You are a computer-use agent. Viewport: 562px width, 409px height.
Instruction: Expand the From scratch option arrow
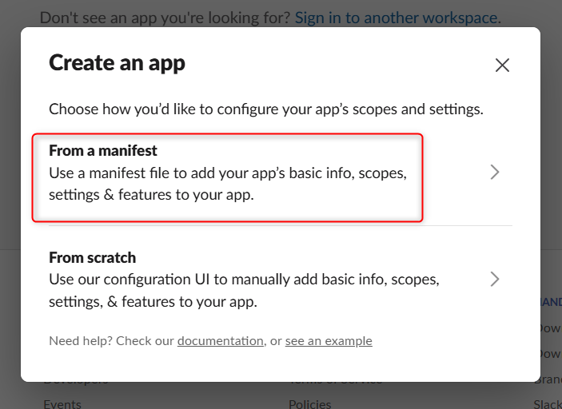pos(495,279)
